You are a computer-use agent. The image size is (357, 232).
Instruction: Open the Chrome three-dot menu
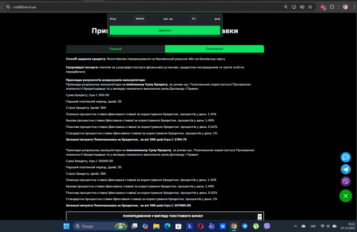tap(354, 7)
